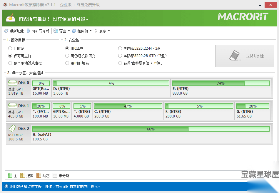Screen dimensions: 279x193
Task: Click the Disk 1 drive icon
Action: point(12,106)
